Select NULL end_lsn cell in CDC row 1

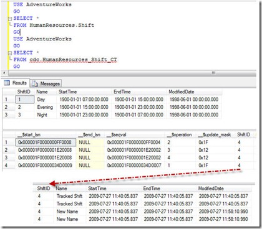point(90,143)
